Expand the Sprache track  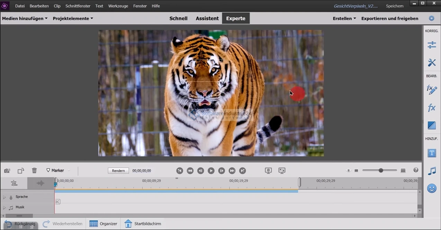(4, 197)
